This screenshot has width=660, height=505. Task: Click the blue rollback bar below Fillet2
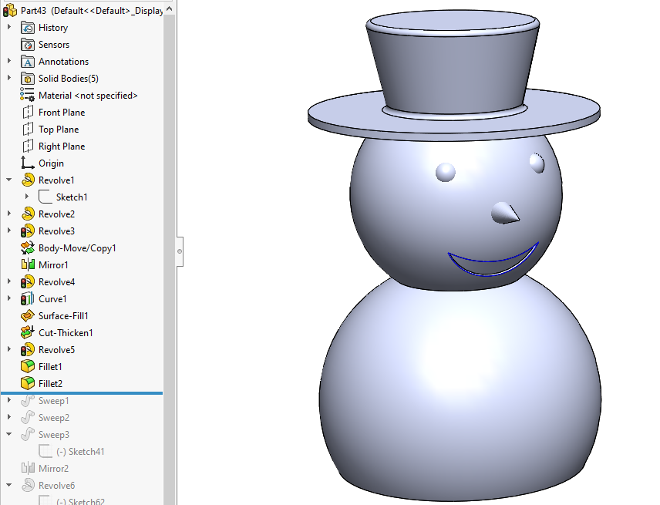tap(82, 393)
